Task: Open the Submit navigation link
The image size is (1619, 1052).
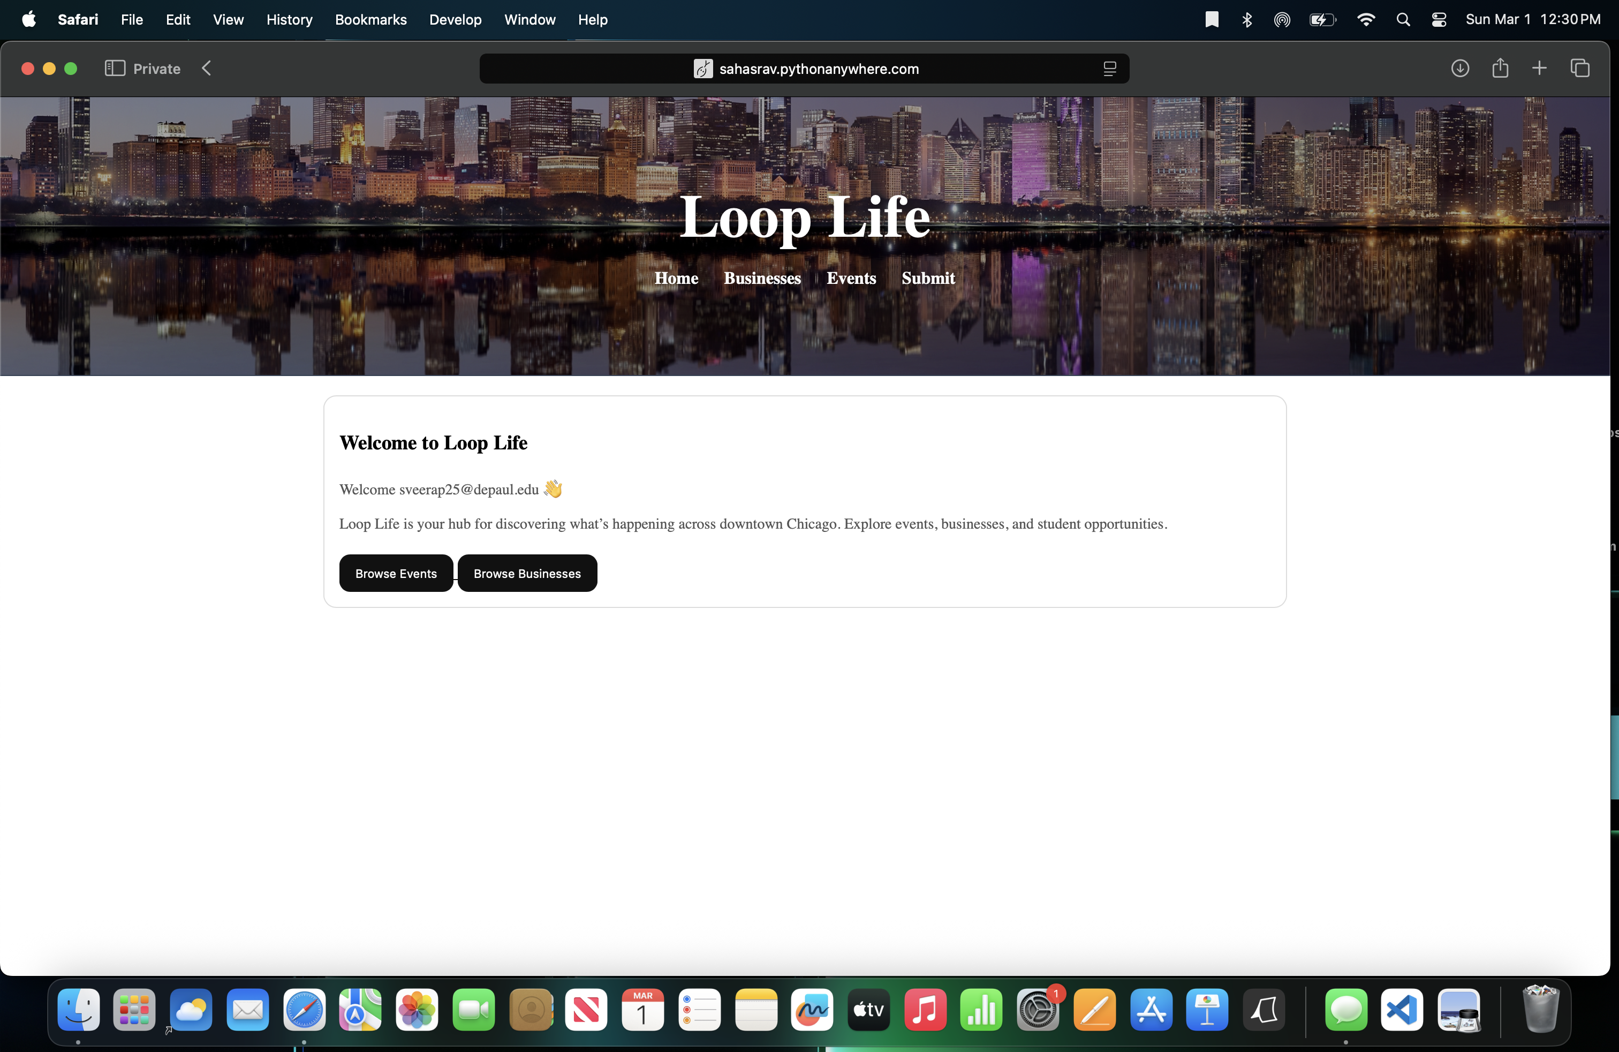Action: coord(928,277)
